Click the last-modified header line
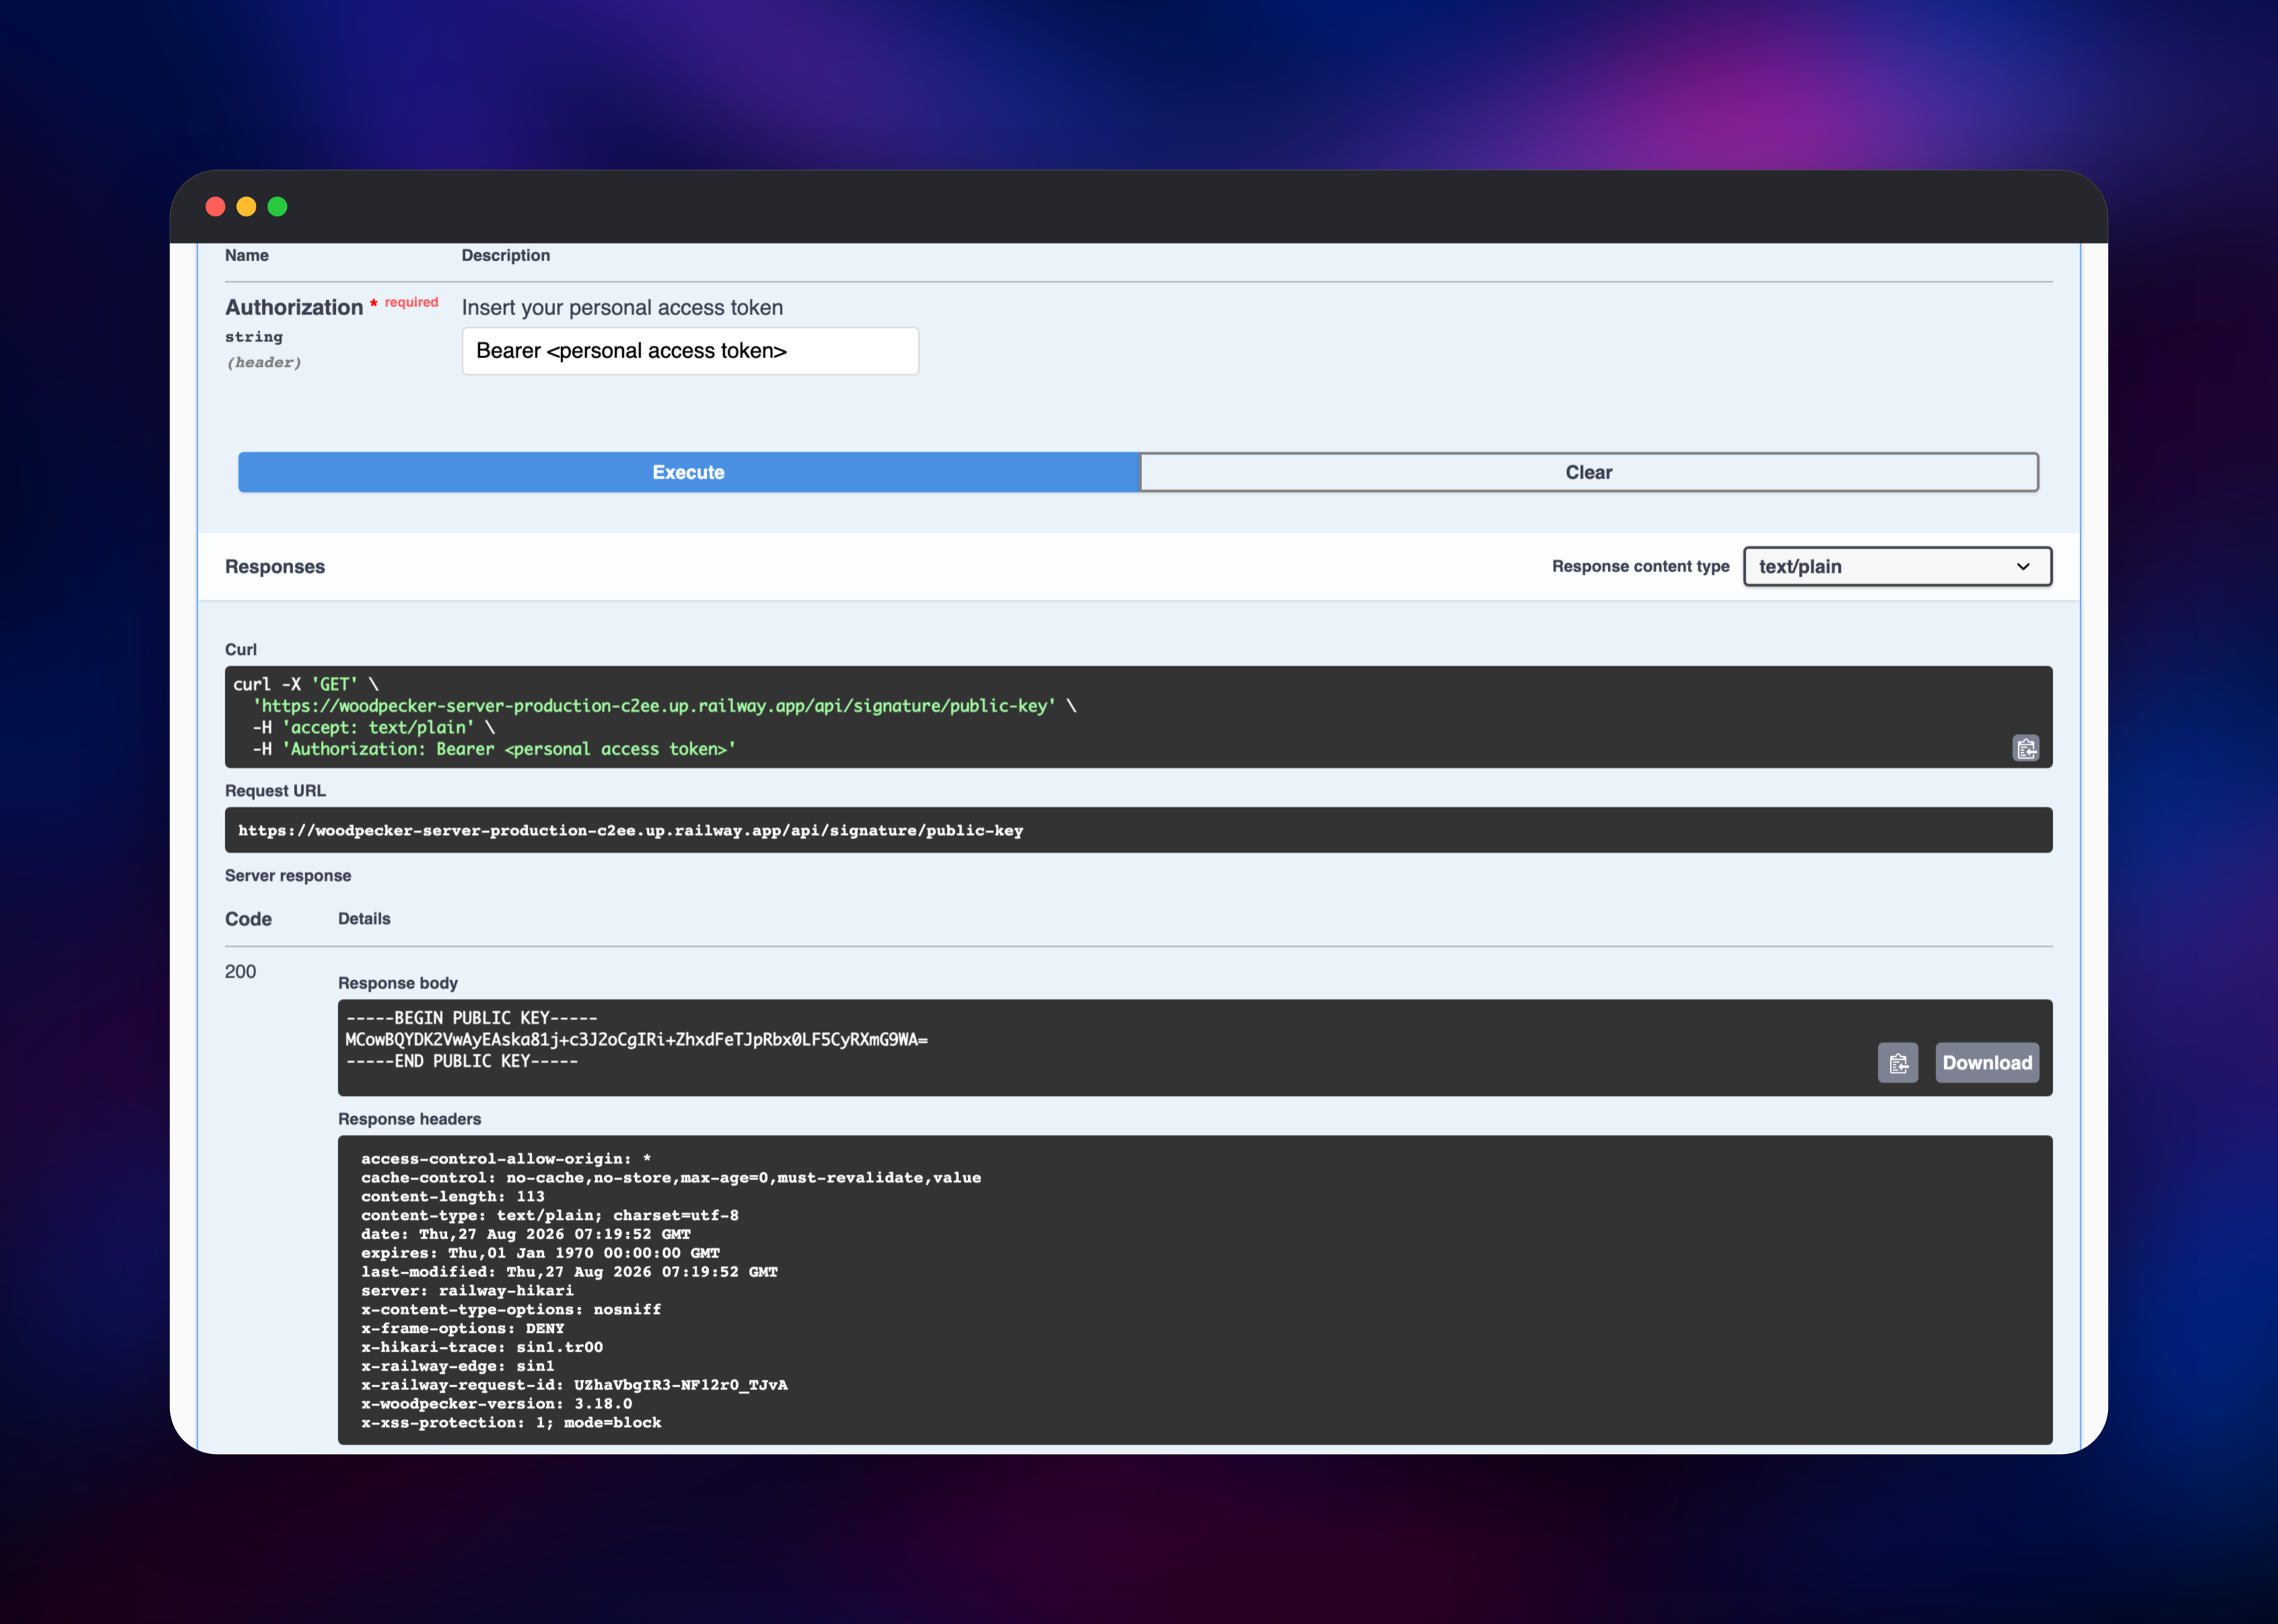2278x1624 pixels. [569, 1272]
